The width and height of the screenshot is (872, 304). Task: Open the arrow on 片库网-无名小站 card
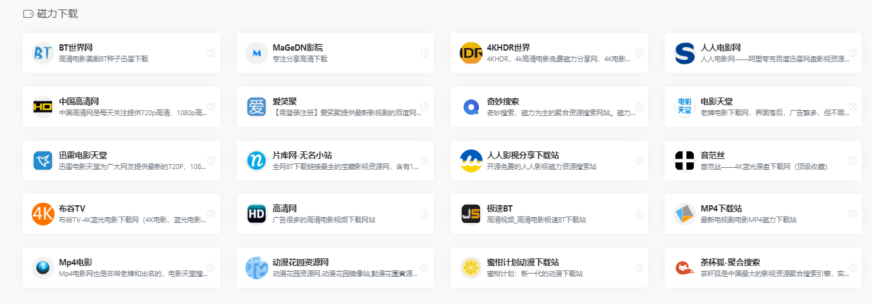(x=425, y=161)
